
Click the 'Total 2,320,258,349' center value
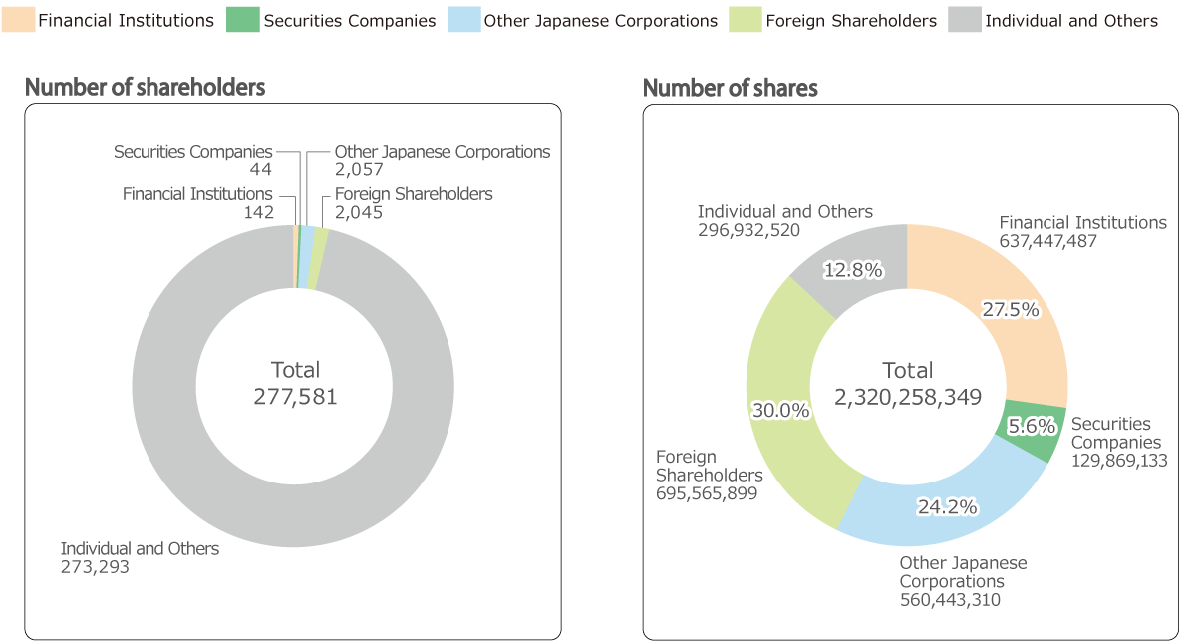908,383
